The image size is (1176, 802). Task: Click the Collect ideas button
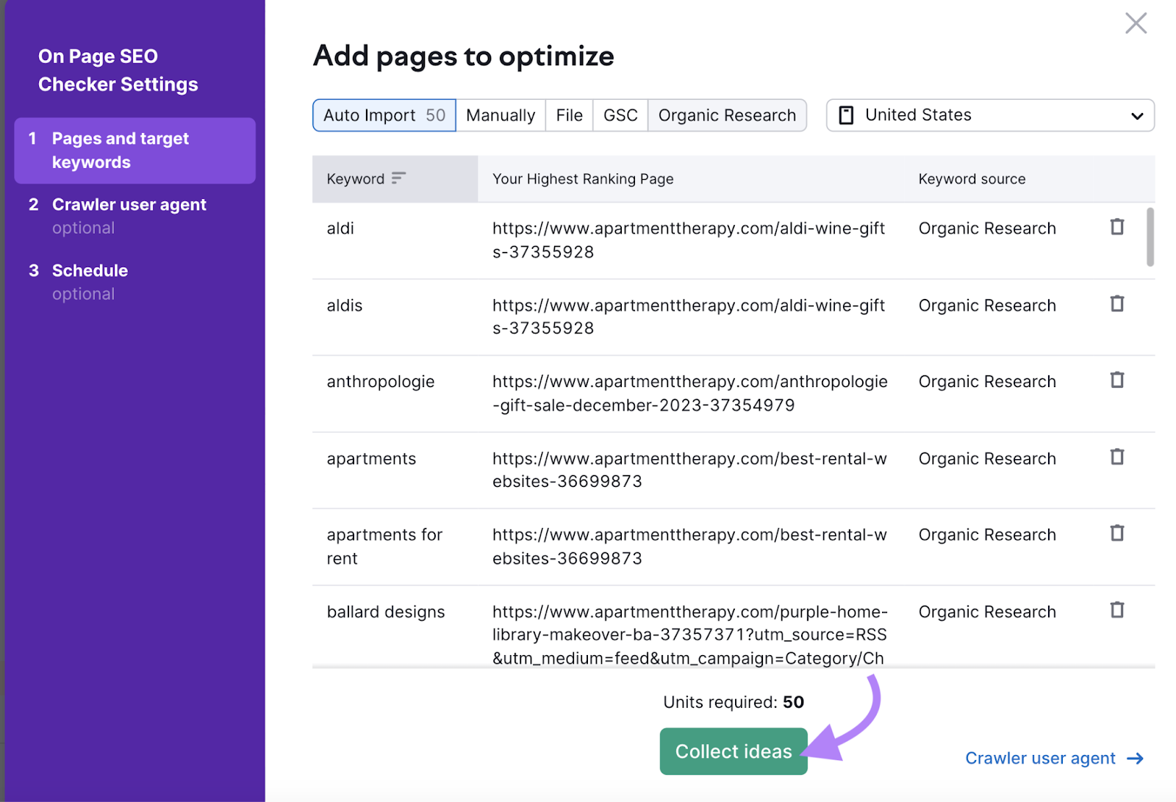pyautogui.click(x=733, y=751)
